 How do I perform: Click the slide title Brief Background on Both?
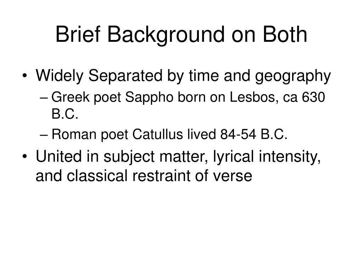[x=181, y=34]
